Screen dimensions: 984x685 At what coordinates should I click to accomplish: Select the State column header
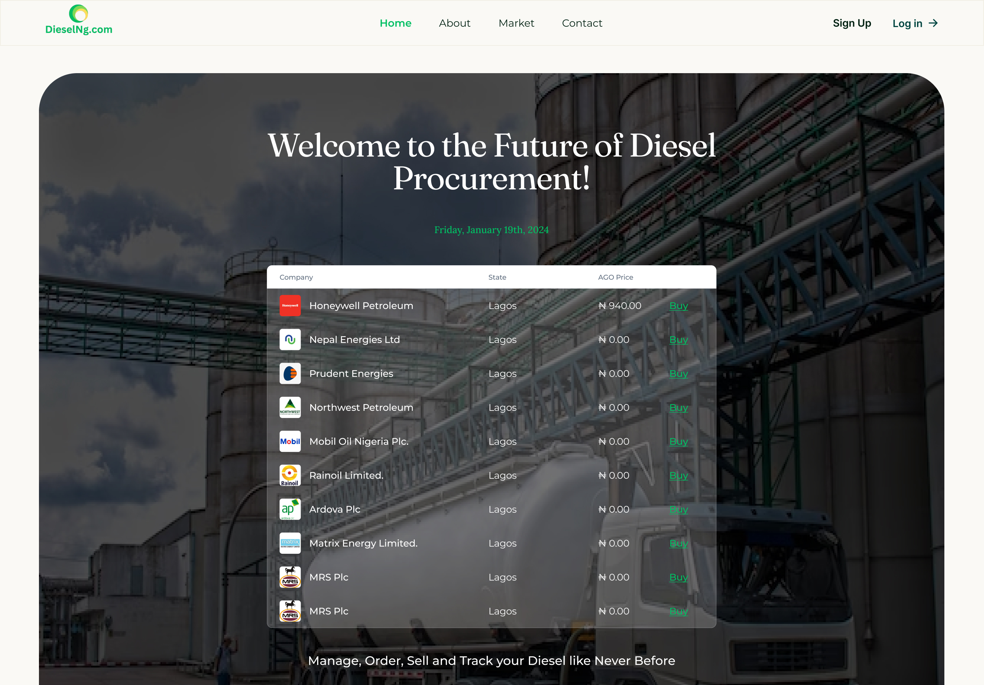(497, 277)
